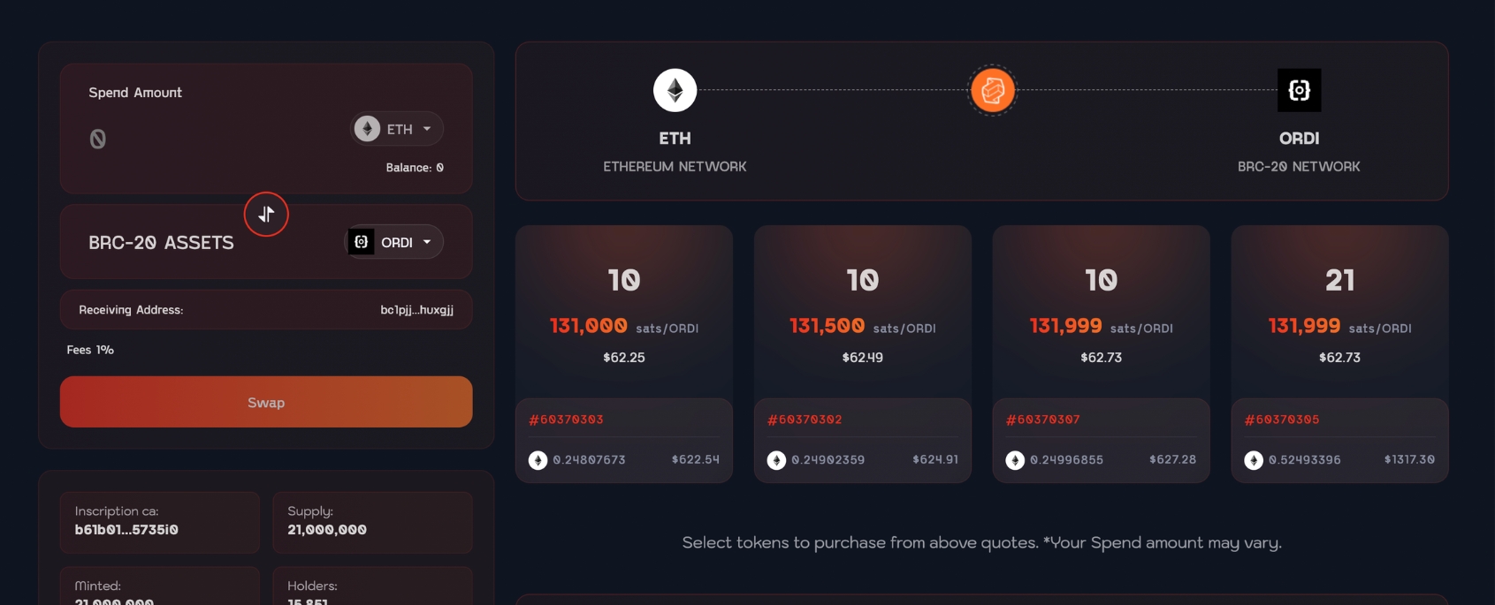Click the orange bridge icon in the route

[993, 90]
